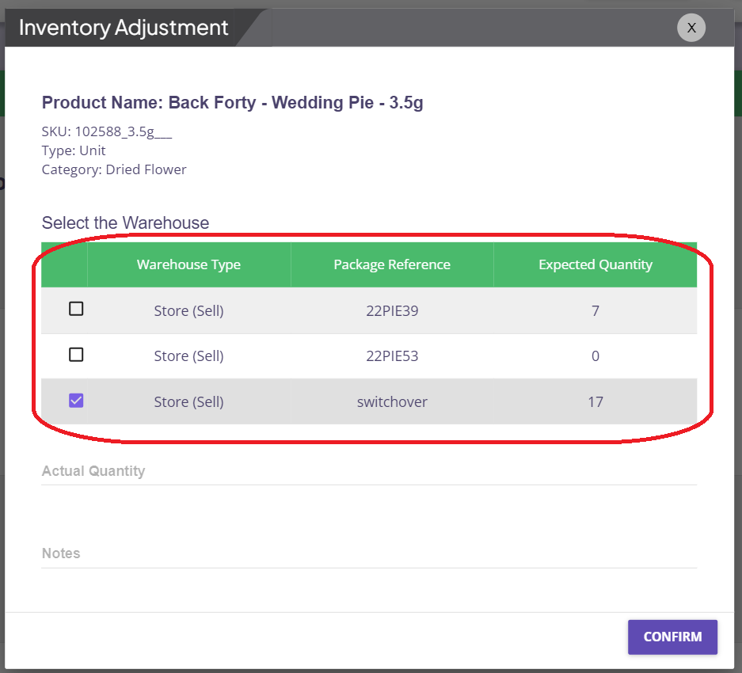Click the Type: Unit text
The height and width of the screenshot is (673, 742).
(74, 150)
